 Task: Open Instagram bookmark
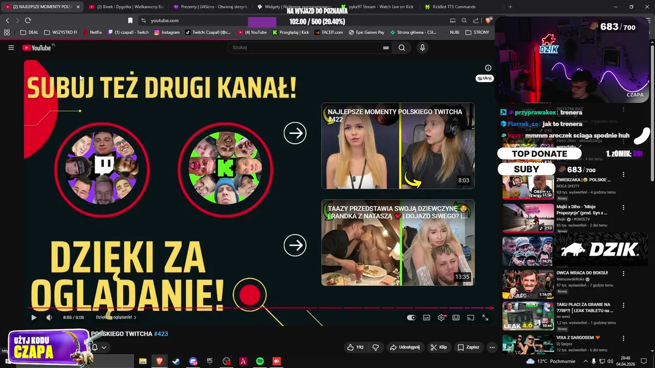pos(167,32)
